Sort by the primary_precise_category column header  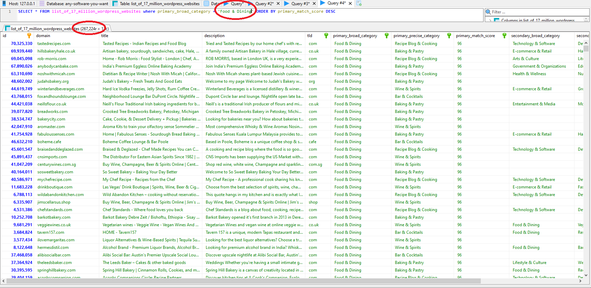422,36
